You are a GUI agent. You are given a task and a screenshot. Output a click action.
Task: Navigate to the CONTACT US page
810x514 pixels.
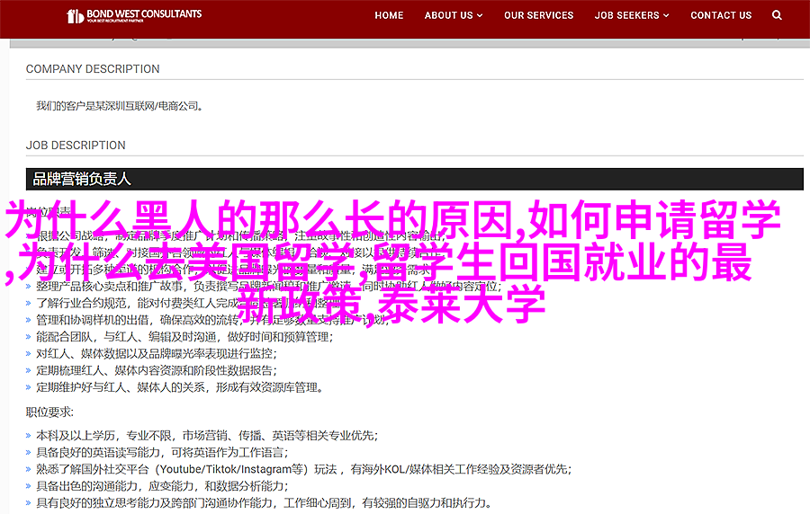click(x=721, y=15)
